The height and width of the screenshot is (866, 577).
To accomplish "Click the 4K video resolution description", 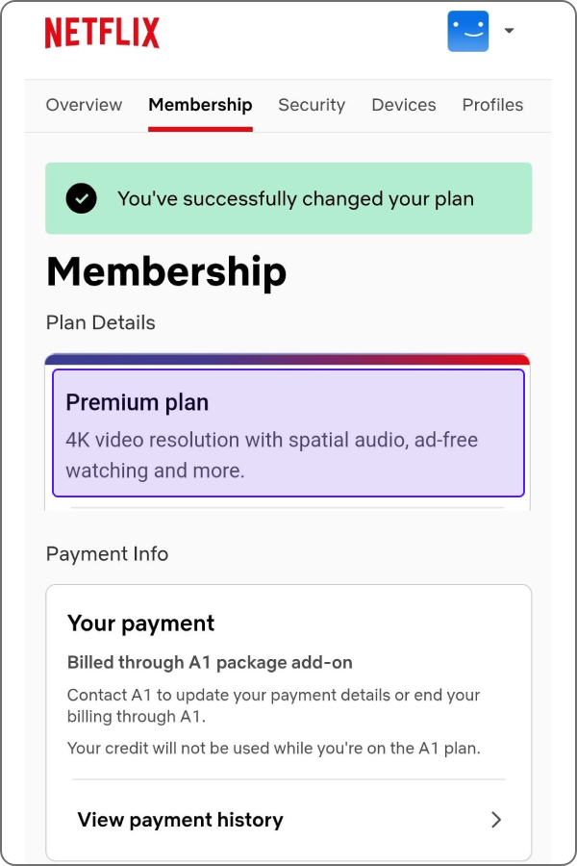I will point(271,455).
